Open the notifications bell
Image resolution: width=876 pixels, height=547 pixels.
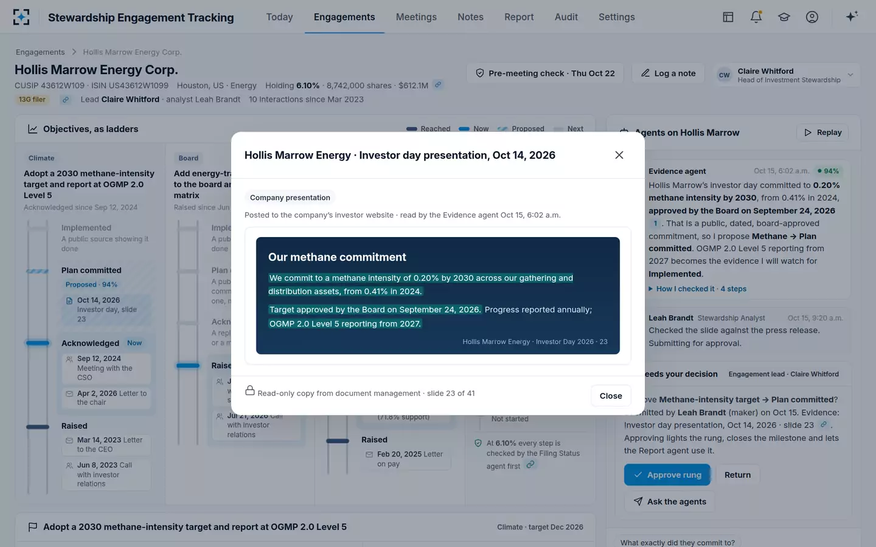click(756, 17)
